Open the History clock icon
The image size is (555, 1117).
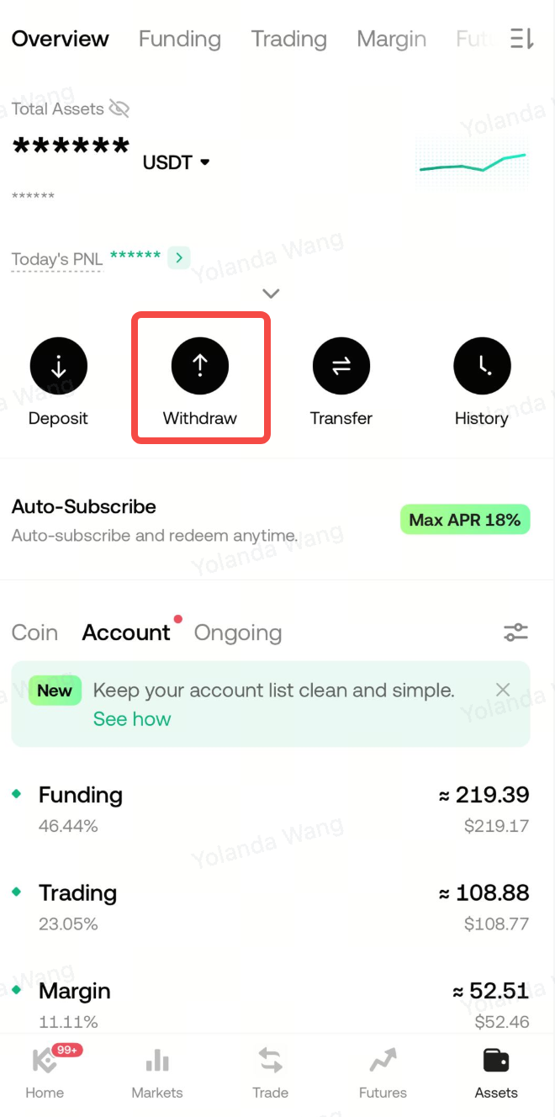tap(482, 365)
